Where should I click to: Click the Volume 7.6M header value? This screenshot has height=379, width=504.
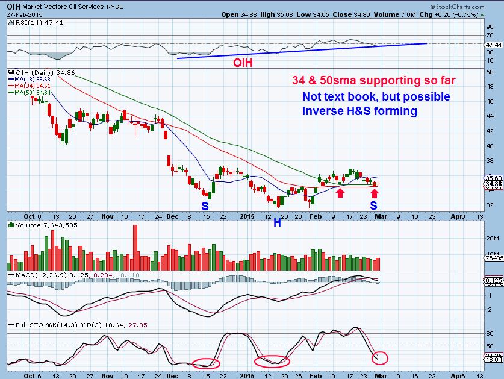394,14
